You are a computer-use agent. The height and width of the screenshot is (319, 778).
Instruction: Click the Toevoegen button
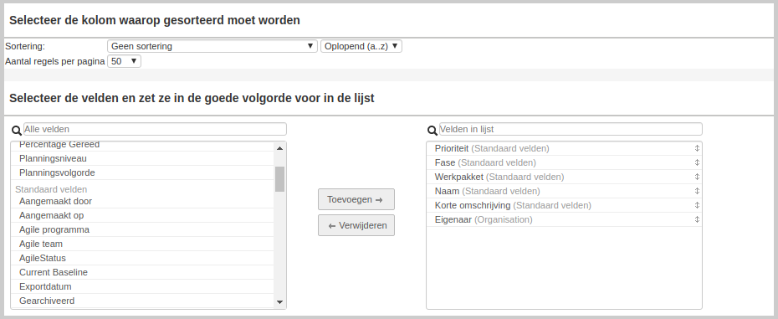click(356, 199)
